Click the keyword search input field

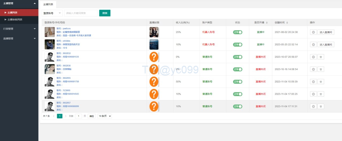[81, 13]
